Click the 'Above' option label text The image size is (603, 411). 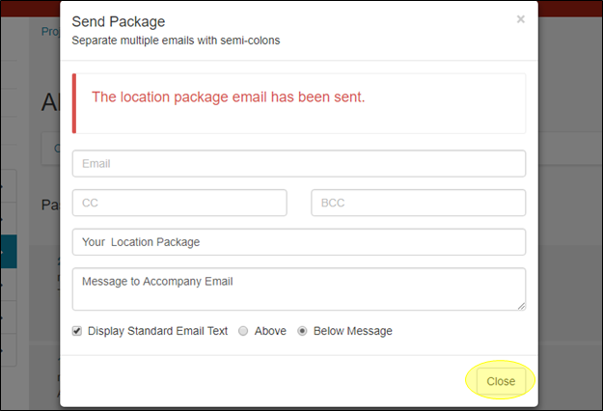270,331
